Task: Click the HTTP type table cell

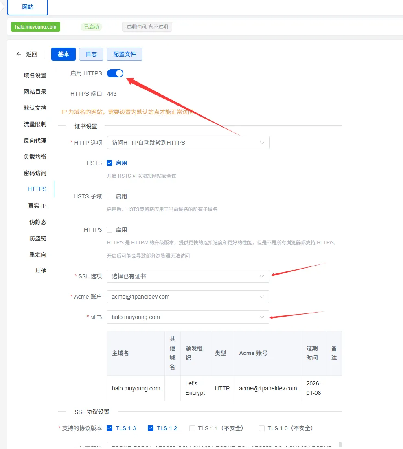Action: pyautogui.click(x=222, y=388)
